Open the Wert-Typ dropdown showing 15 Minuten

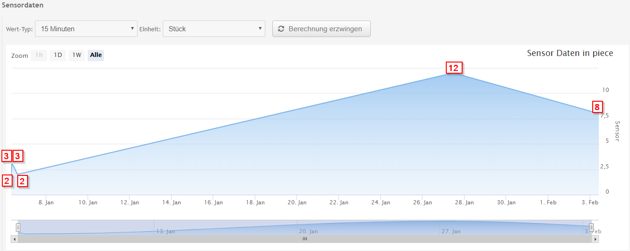(86, 29)
